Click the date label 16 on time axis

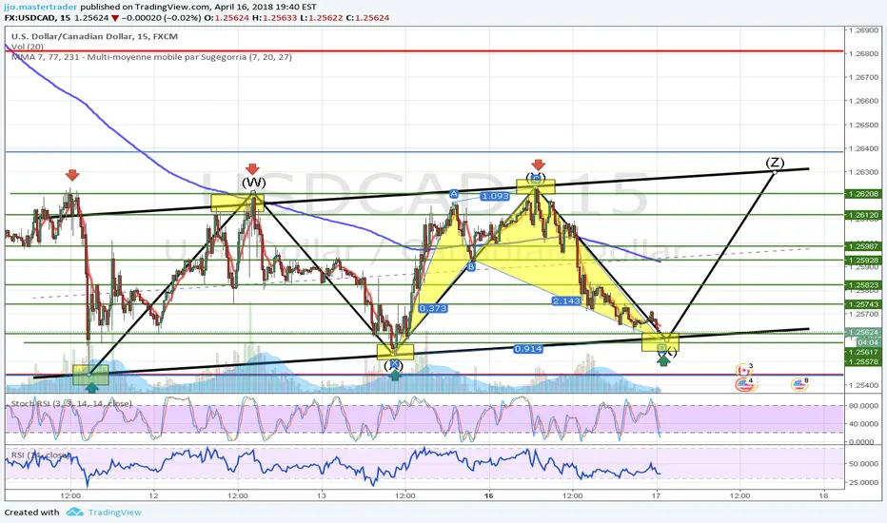tap(489, 495)
